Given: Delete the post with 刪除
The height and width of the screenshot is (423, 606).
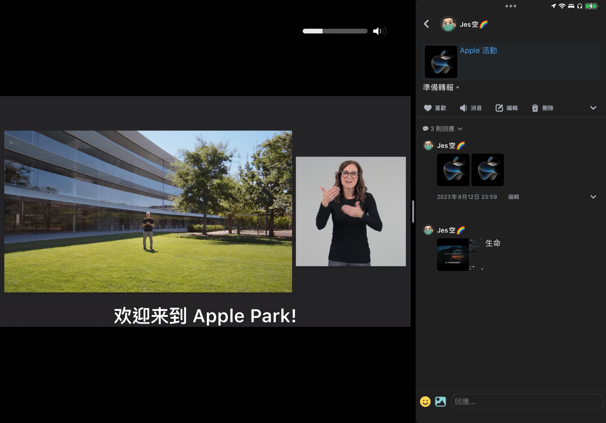Looking at the screenshot, I should click(542, 108).
